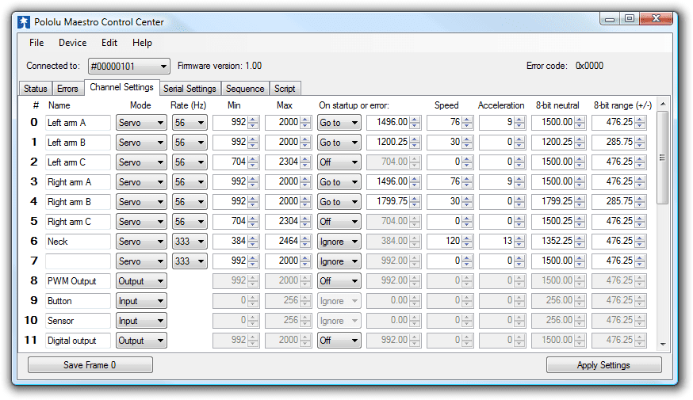Click the Pololu app icon in title bar

25,22
